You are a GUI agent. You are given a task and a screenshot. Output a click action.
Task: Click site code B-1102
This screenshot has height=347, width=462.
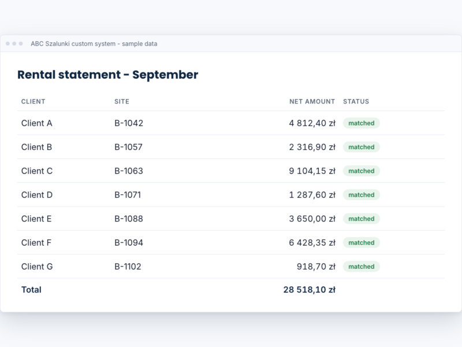pyautogui.click(x=128, y=267)
